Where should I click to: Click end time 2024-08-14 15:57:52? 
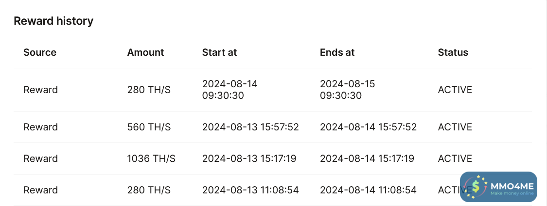(x=368, y=127)
